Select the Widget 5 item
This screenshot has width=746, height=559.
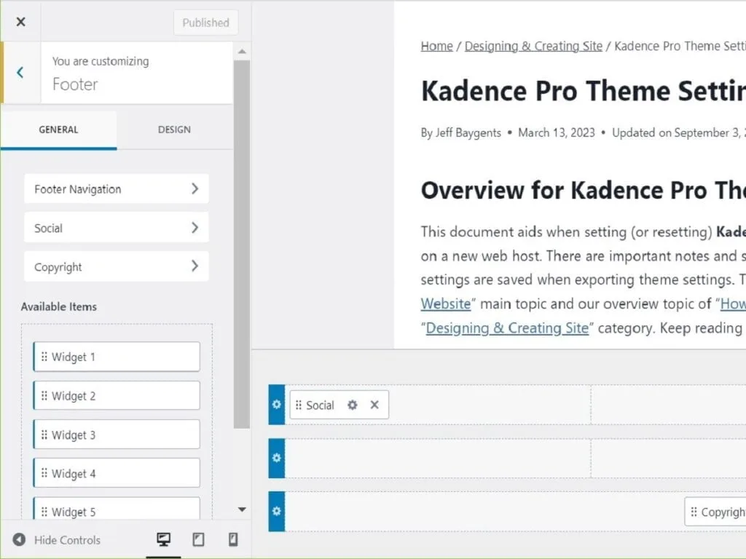click(117, 509)
